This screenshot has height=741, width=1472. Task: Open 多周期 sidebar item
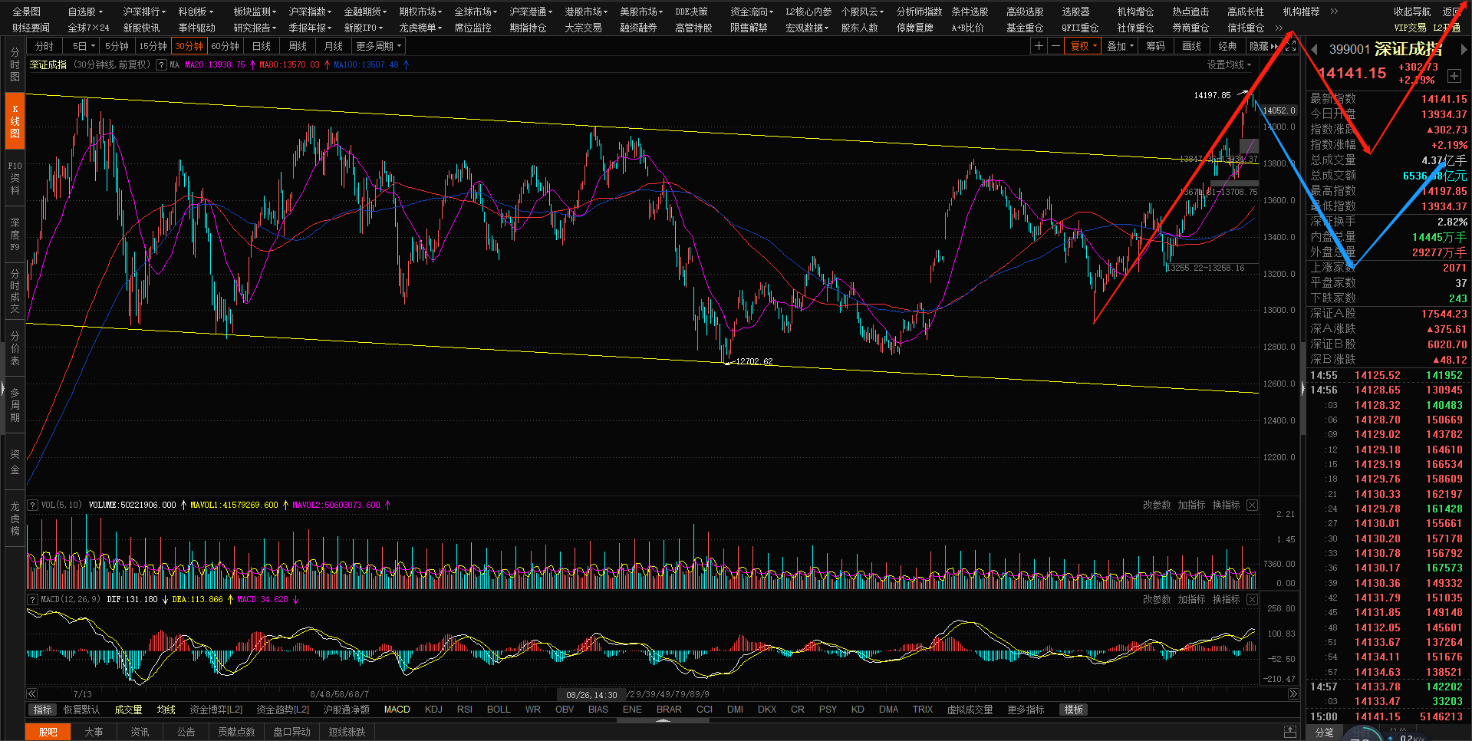point(15,405)
